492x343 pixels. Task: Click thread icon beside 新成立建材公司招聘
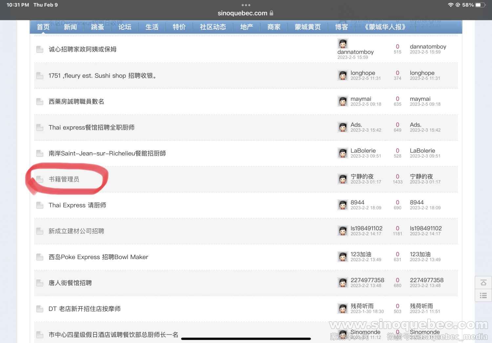[x=40, y=231]
